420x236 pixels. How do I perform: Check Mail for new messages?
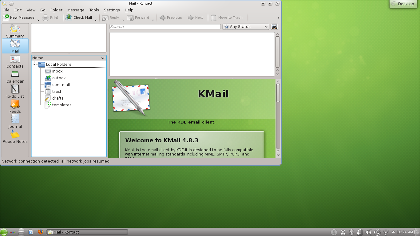79,18
